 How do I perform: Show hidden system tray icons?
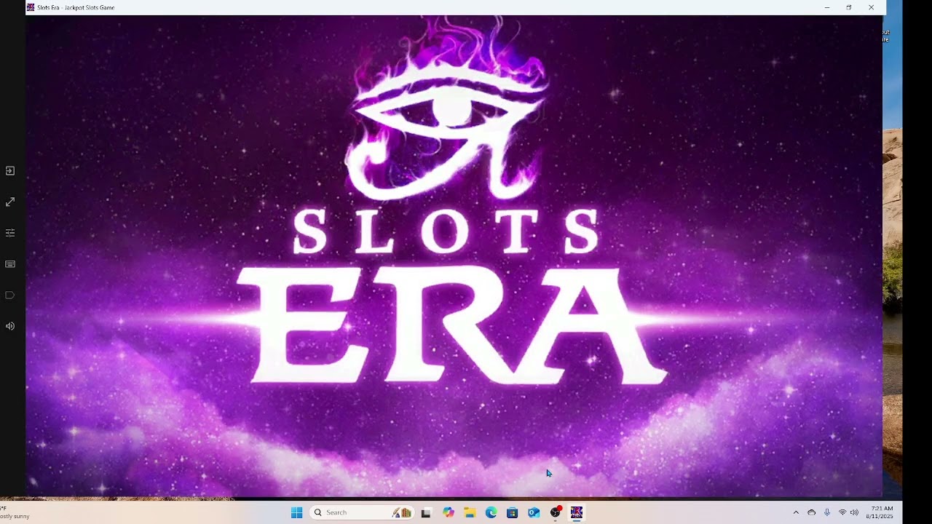click(x=796, y=512)
